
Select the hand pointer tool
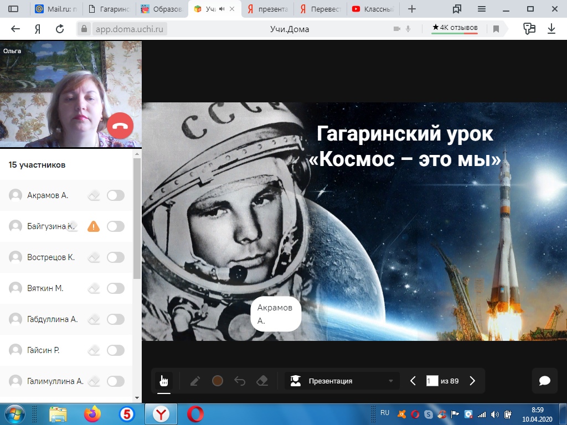[x=164, y=381]
